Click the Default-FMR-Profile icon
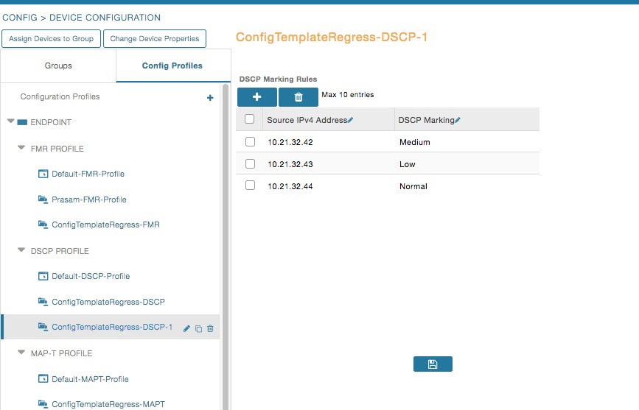Screen dimensions: 639x410 coord(43,174)
